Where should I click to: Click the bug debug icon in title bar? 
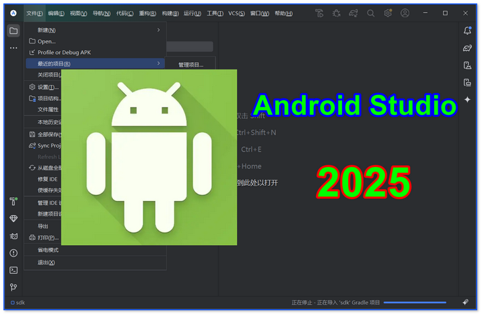[x=337, y=13]
